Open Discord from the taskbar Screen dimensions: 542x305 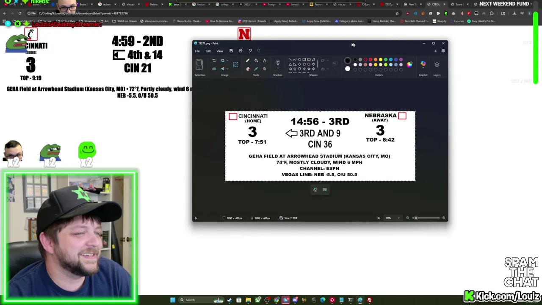point(295,300)
